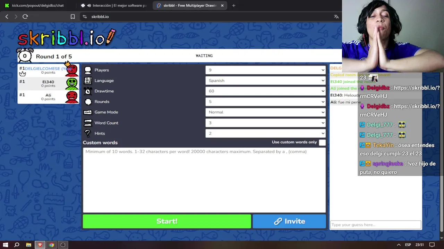Image resolution: width=444 pixels, height=249 pixels.
Task: Open the Hints dropdown showing 2
Action: coord(266,133)
